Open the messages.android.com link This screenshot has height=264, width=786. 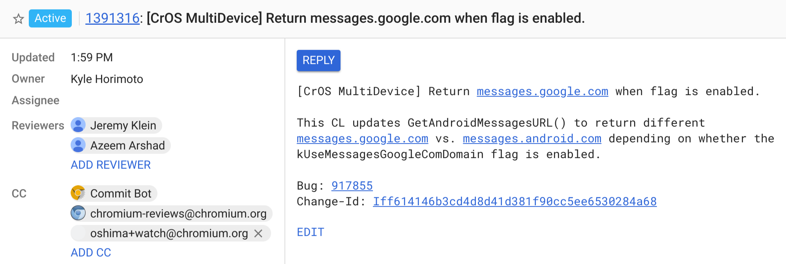(532, 138)
